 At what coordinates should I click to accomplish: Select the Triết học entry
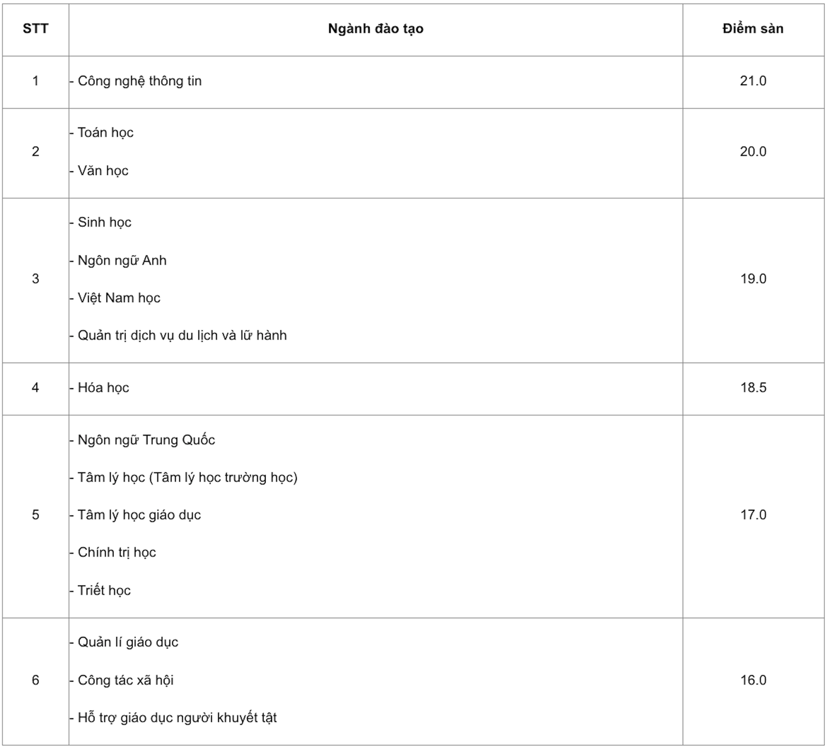(x=104, y=591)
